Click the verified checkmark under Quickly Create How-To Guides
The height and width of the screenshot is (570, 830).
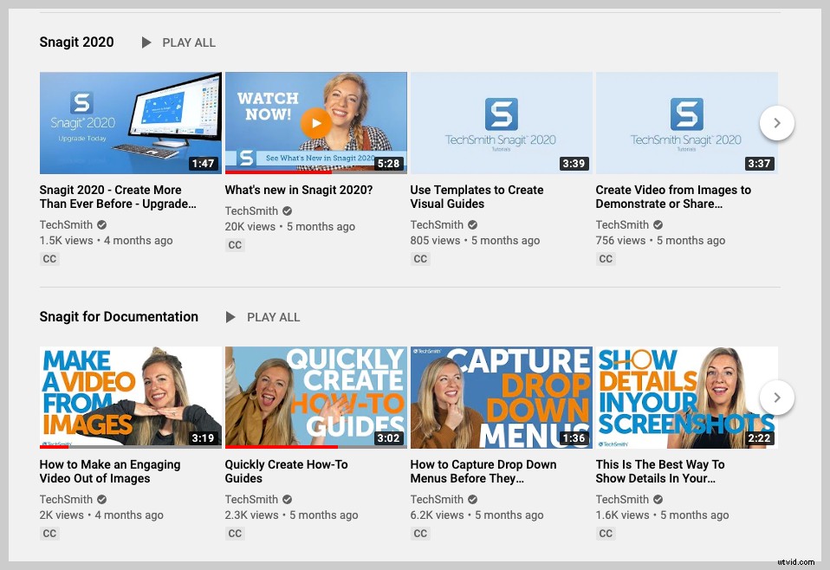coord(287,499)
